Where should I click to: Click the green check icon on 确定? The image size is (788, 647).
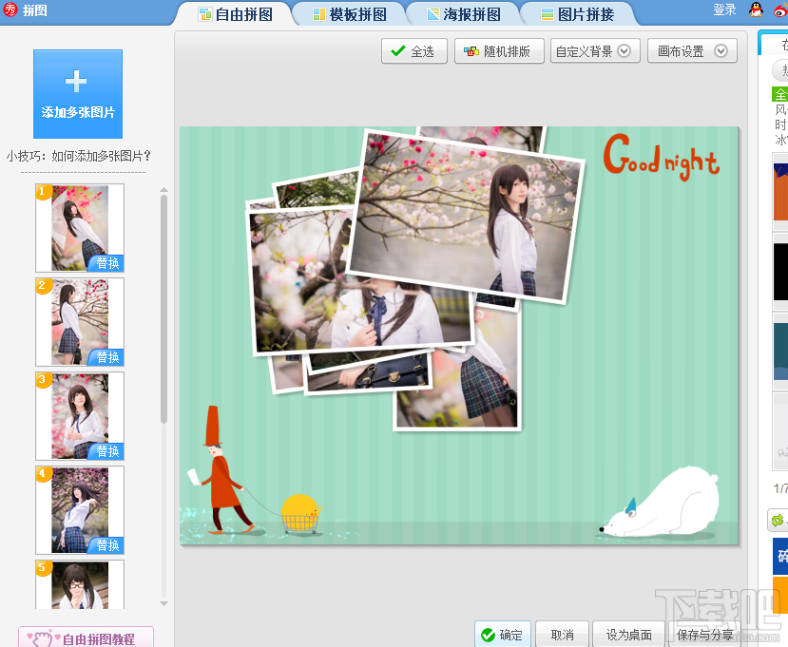point(488,635)
